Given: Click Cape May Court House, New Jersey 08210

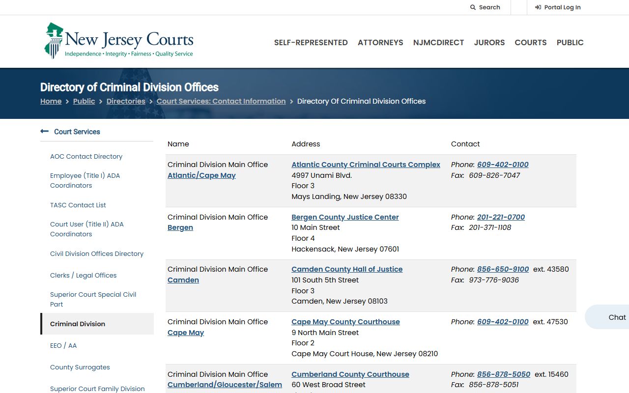Looking at the screenshot, I should [x=365, y=354].
